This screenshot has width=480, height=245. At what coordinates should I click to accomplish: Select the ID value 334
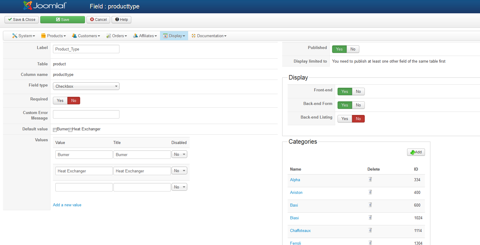click(417, 180)
